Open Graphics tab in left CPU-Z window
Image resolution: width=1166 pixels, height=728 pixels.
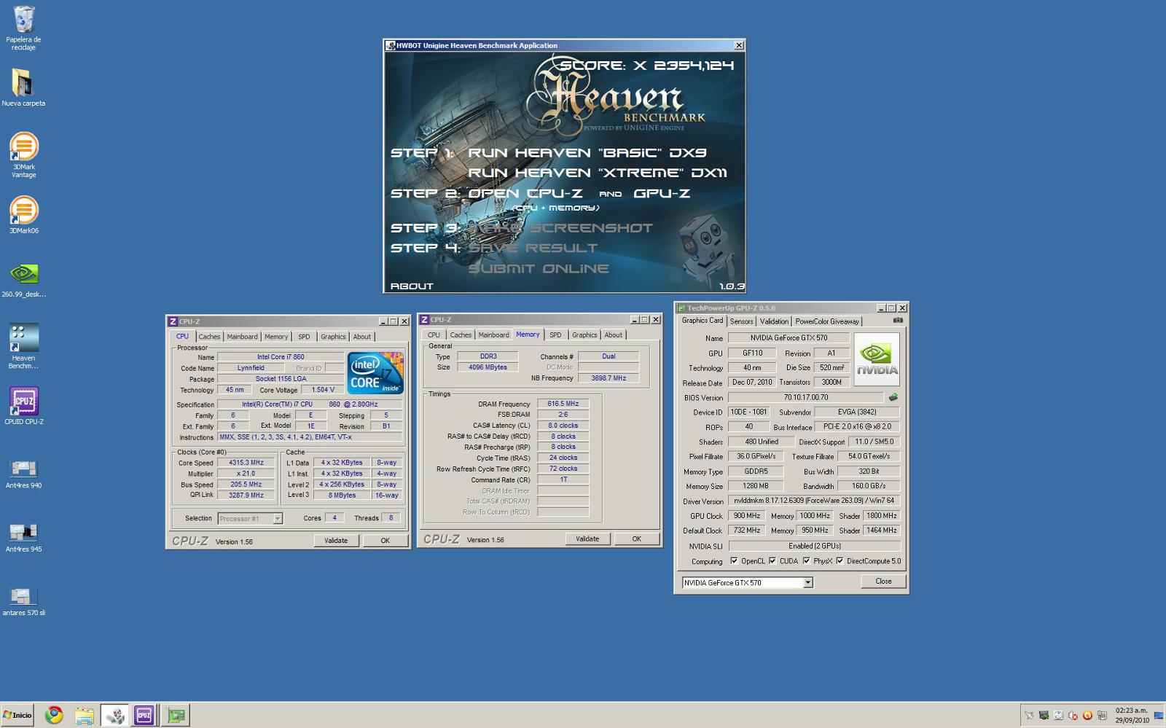(333, 337)
